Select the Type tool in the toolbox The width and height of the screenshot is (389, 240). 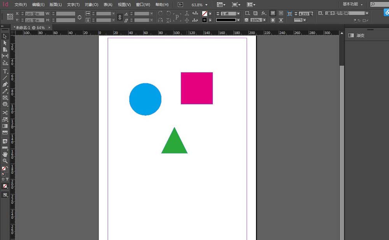pos(5,71)
